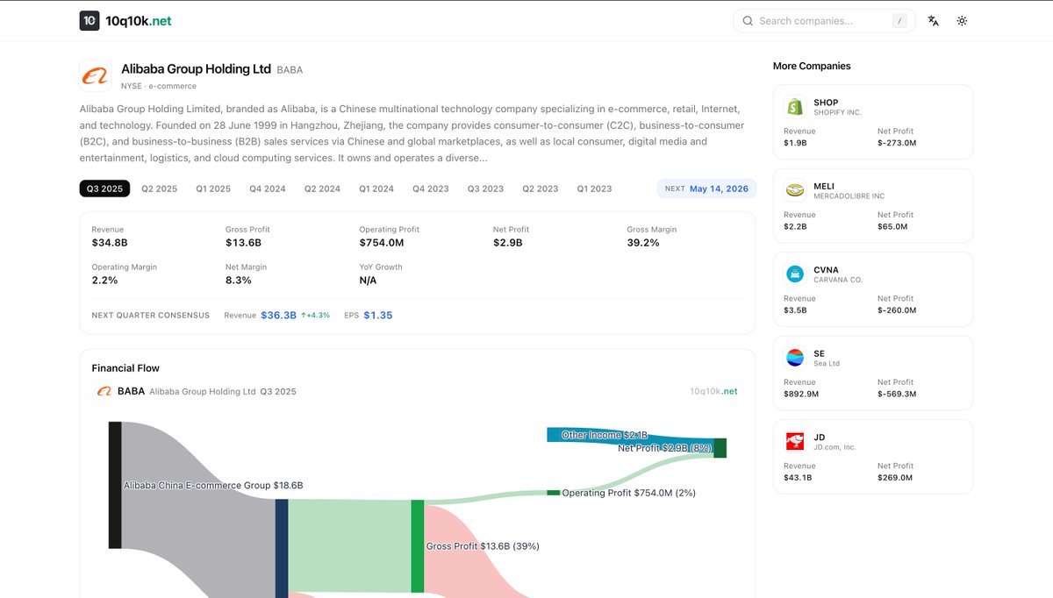
Task: Click Sea Ltd net profit $-569.3M value
Action: pyautogui.click(x=897, y=394)
